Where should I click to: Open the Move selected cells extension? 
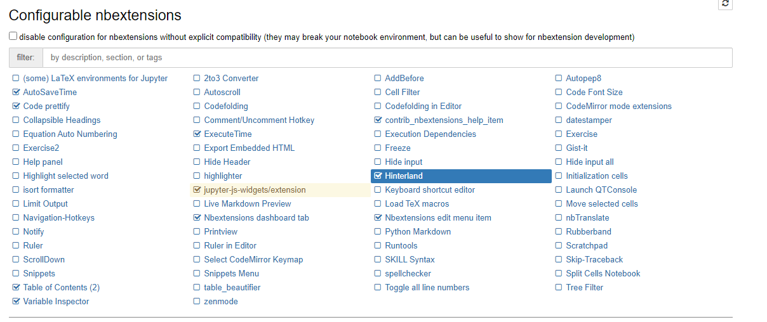click(602, 203)
